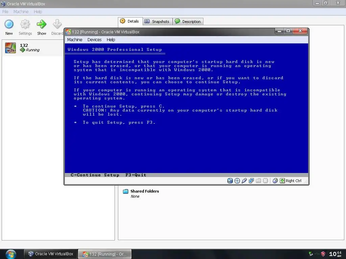Open the Devices menu in the VM window
This screenshot has height=259, width=346.
[95, 40]
